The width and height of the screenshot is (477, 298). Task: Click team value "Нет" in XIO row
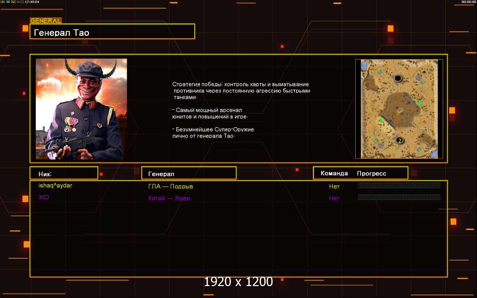point(334,198)
